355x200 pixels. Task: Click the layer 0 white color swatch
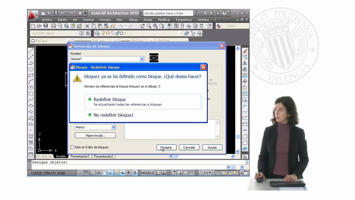coord(121,33)
